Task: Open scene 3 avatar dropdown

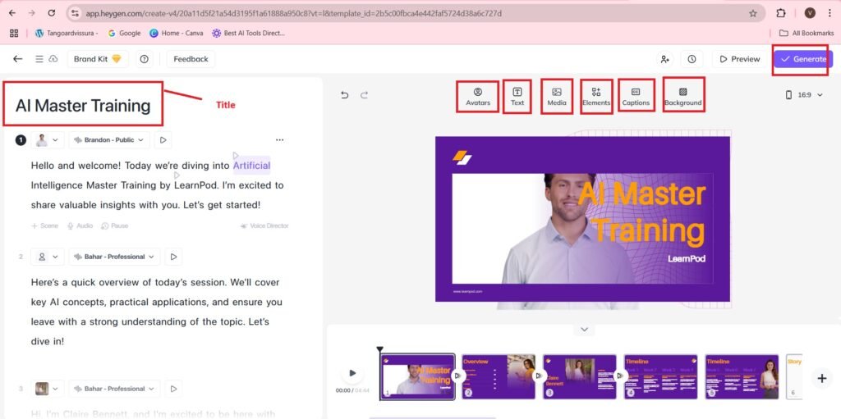Action: [47, 389]
